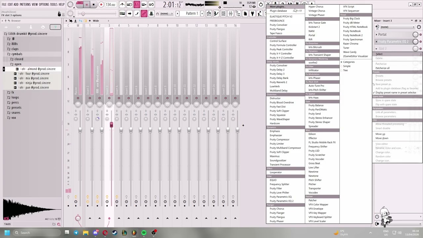
Task: Click the mixer Wide layout selector
Action: 96,21
